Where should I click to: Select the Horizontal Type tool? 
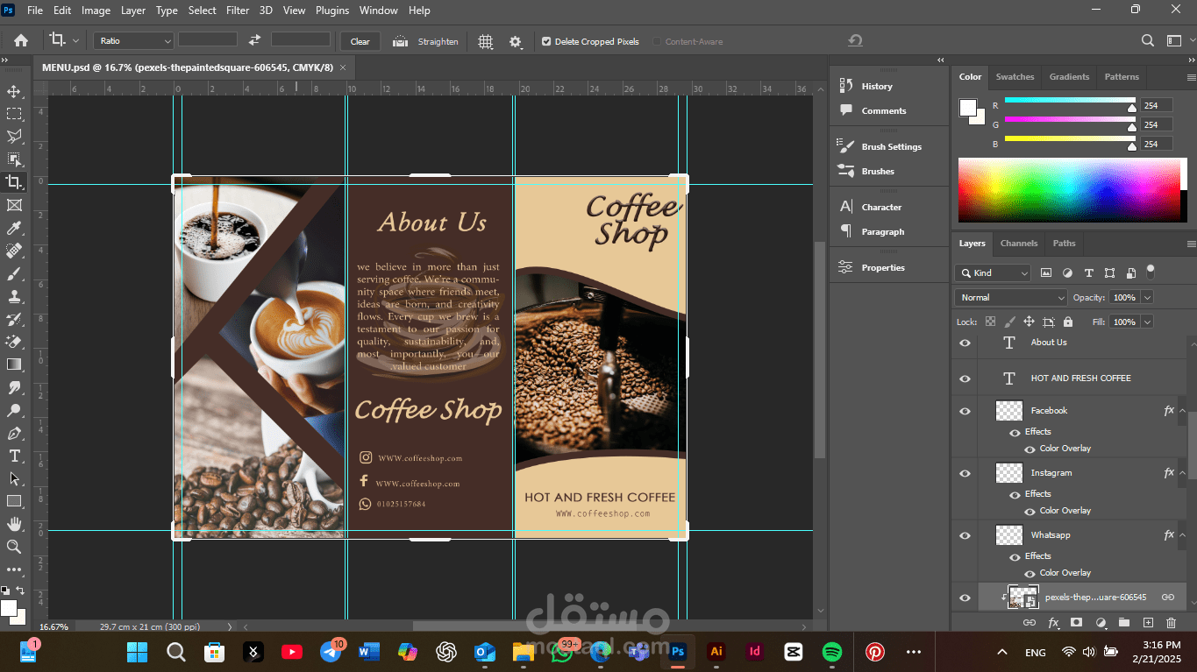point(14,456)
